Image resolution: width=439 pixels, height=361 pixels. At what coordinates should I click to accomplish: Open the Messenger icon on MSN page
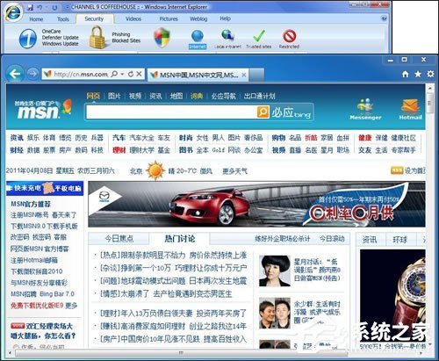(365, 109)
